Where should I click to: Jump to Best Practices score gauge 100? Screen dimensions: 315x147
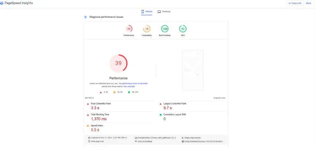pyautogui.click(x=165, y=29)
